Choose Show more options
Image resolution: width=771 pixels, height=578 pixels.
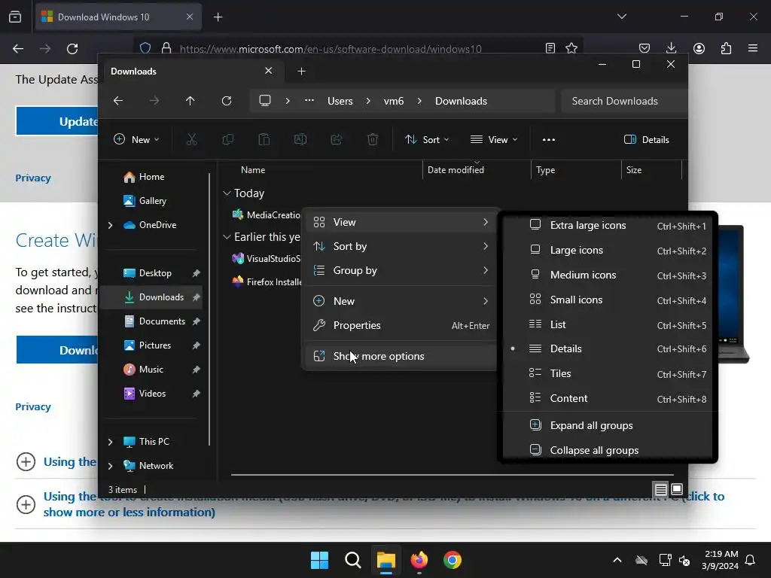[401, 356]
